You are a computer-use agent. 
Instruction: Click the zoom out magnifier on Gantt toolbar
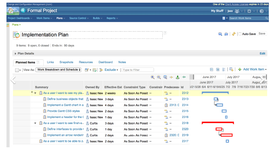159,77
